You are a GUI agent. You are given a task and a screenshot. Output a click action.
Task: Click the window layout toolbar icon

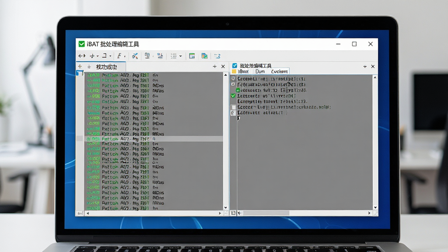pos(192,56)
